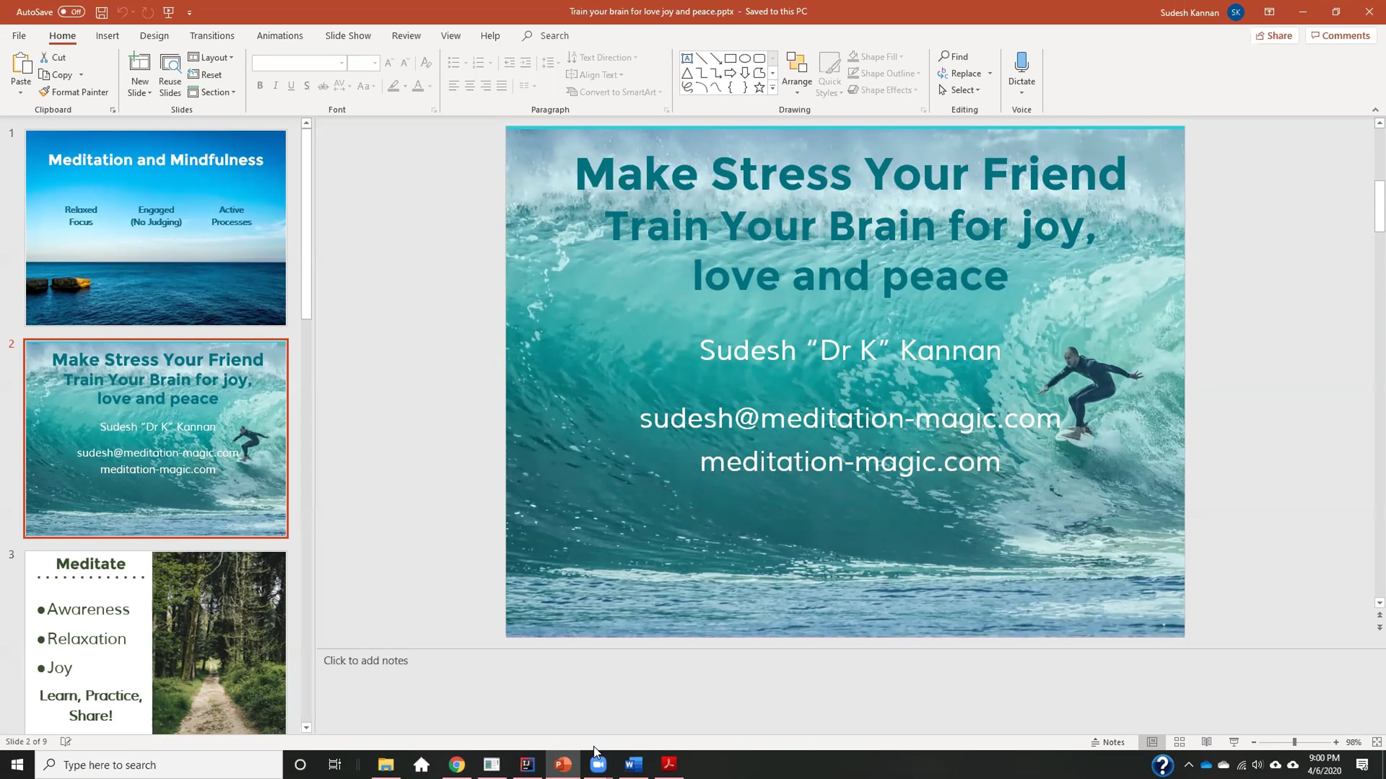Select the Dictate microphone icon
The image size is (1386, 779).
(1021, 62)
